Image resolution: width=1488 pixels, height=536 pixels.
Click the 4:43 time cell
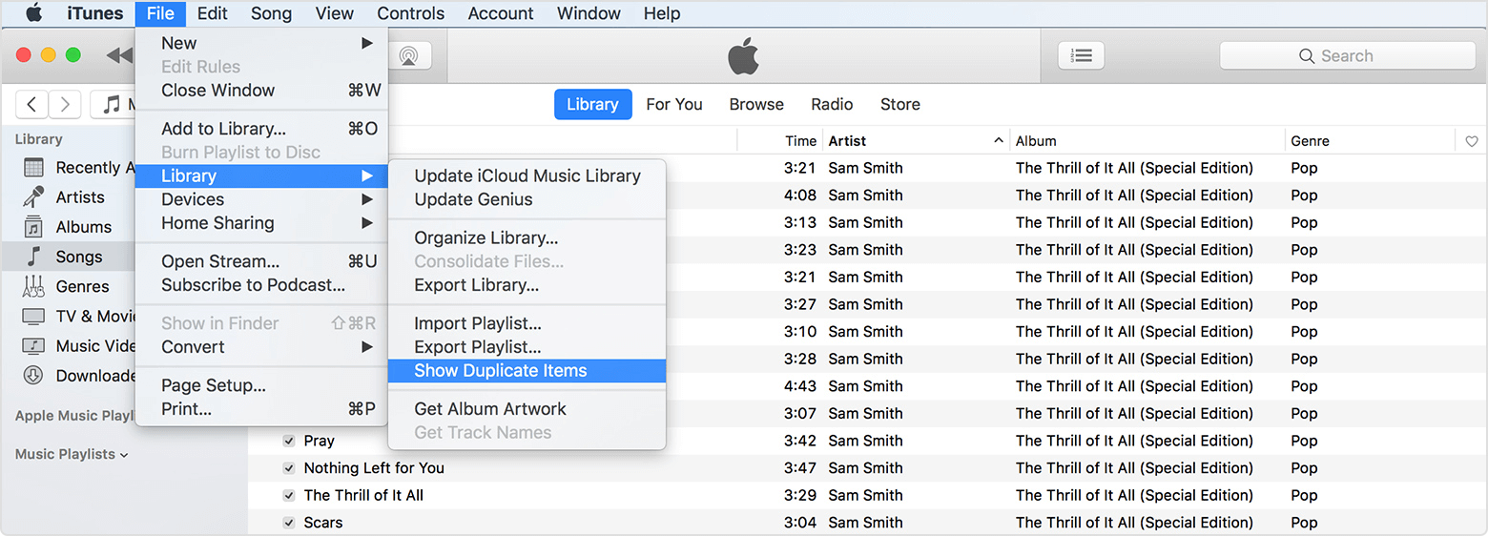pyautogui.click(x=800, y=386)
